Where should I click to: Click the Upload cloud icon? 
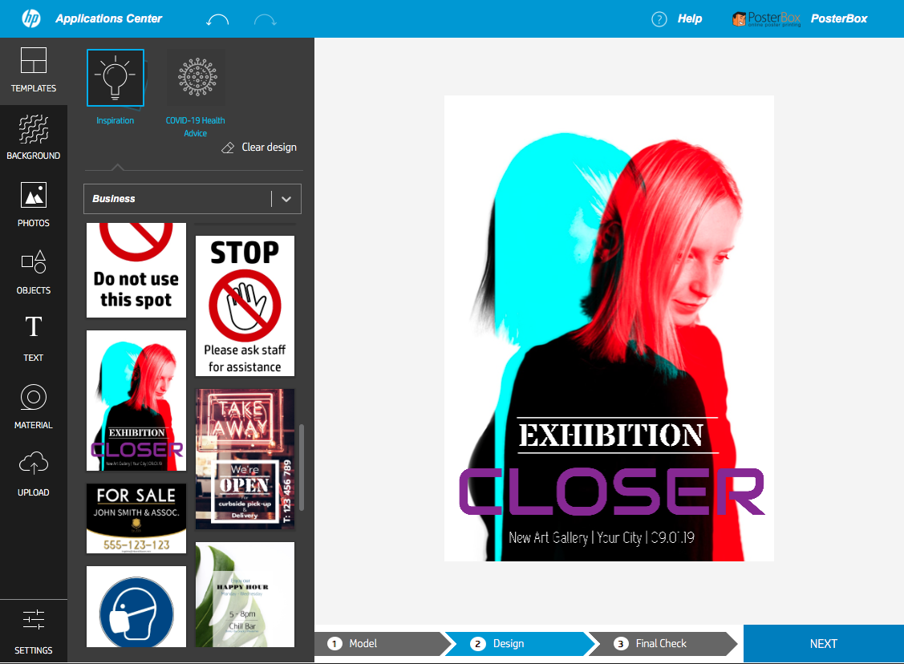pyautogui.click(x=34, y=464)
